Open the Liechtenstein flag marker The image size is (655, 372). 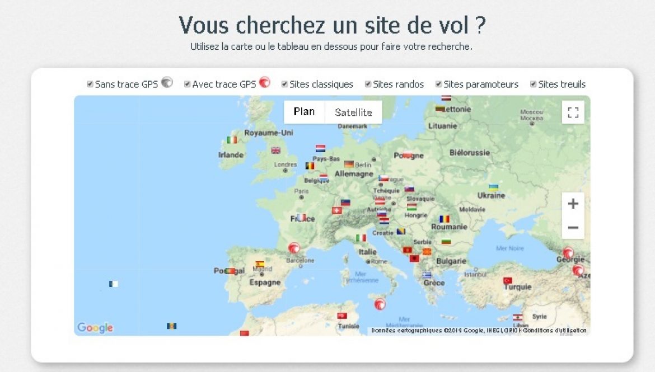pos(345,203)
